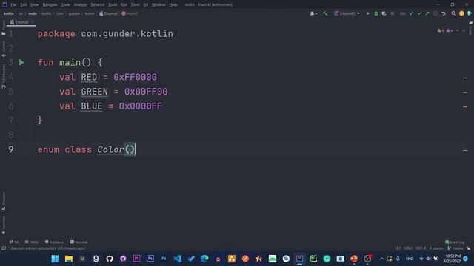The width and height of the screenshot is (474, 266).
Task: Close the Enum.kt editor tab
Action: [x=33, y=22]
